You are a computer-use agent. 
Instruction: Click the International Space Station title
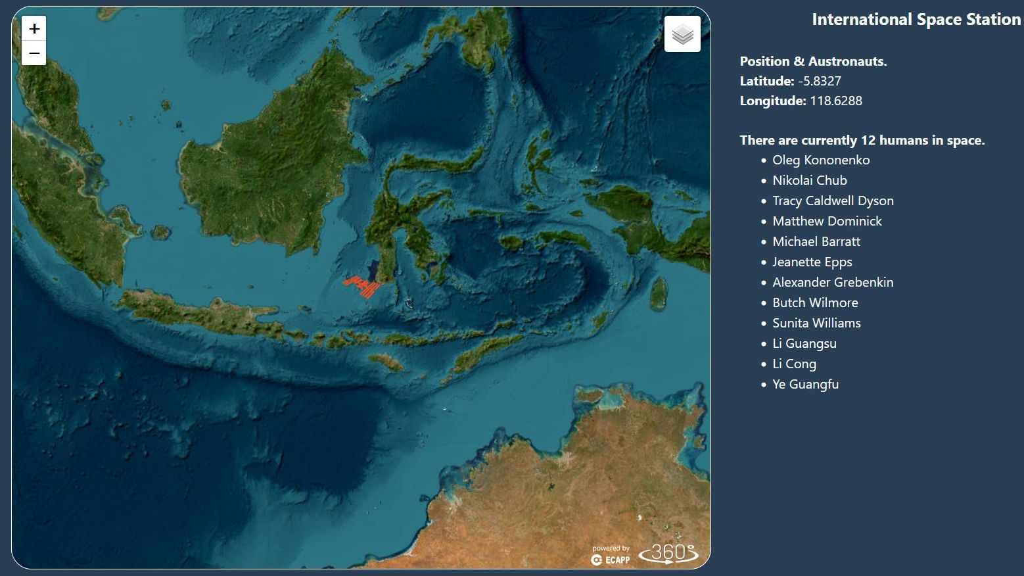click(916, 20)
